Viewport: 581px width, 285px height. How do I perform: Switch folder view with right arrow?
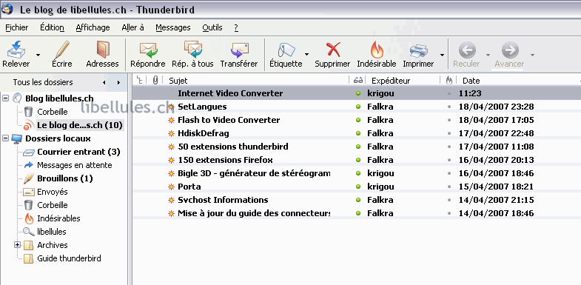click(x=118, y=82)
